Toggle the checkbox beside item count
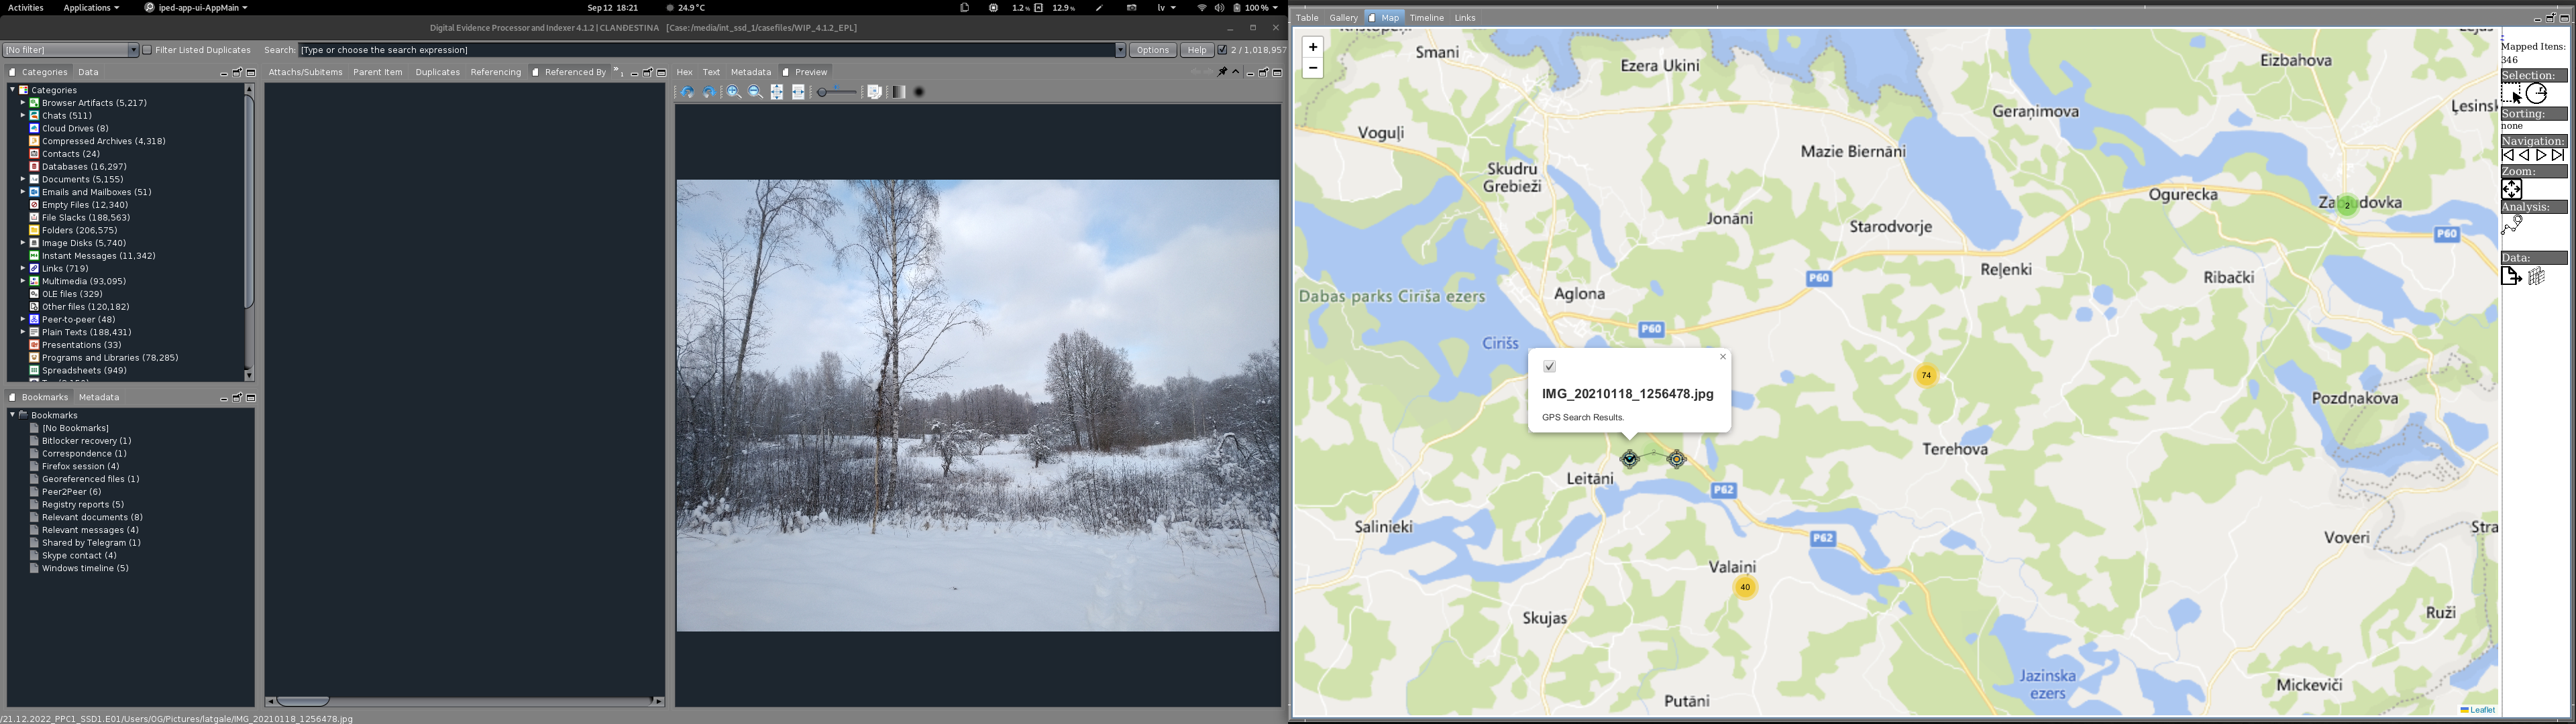The width and height of the screenshot is (2576, 724). [1222, 50]
